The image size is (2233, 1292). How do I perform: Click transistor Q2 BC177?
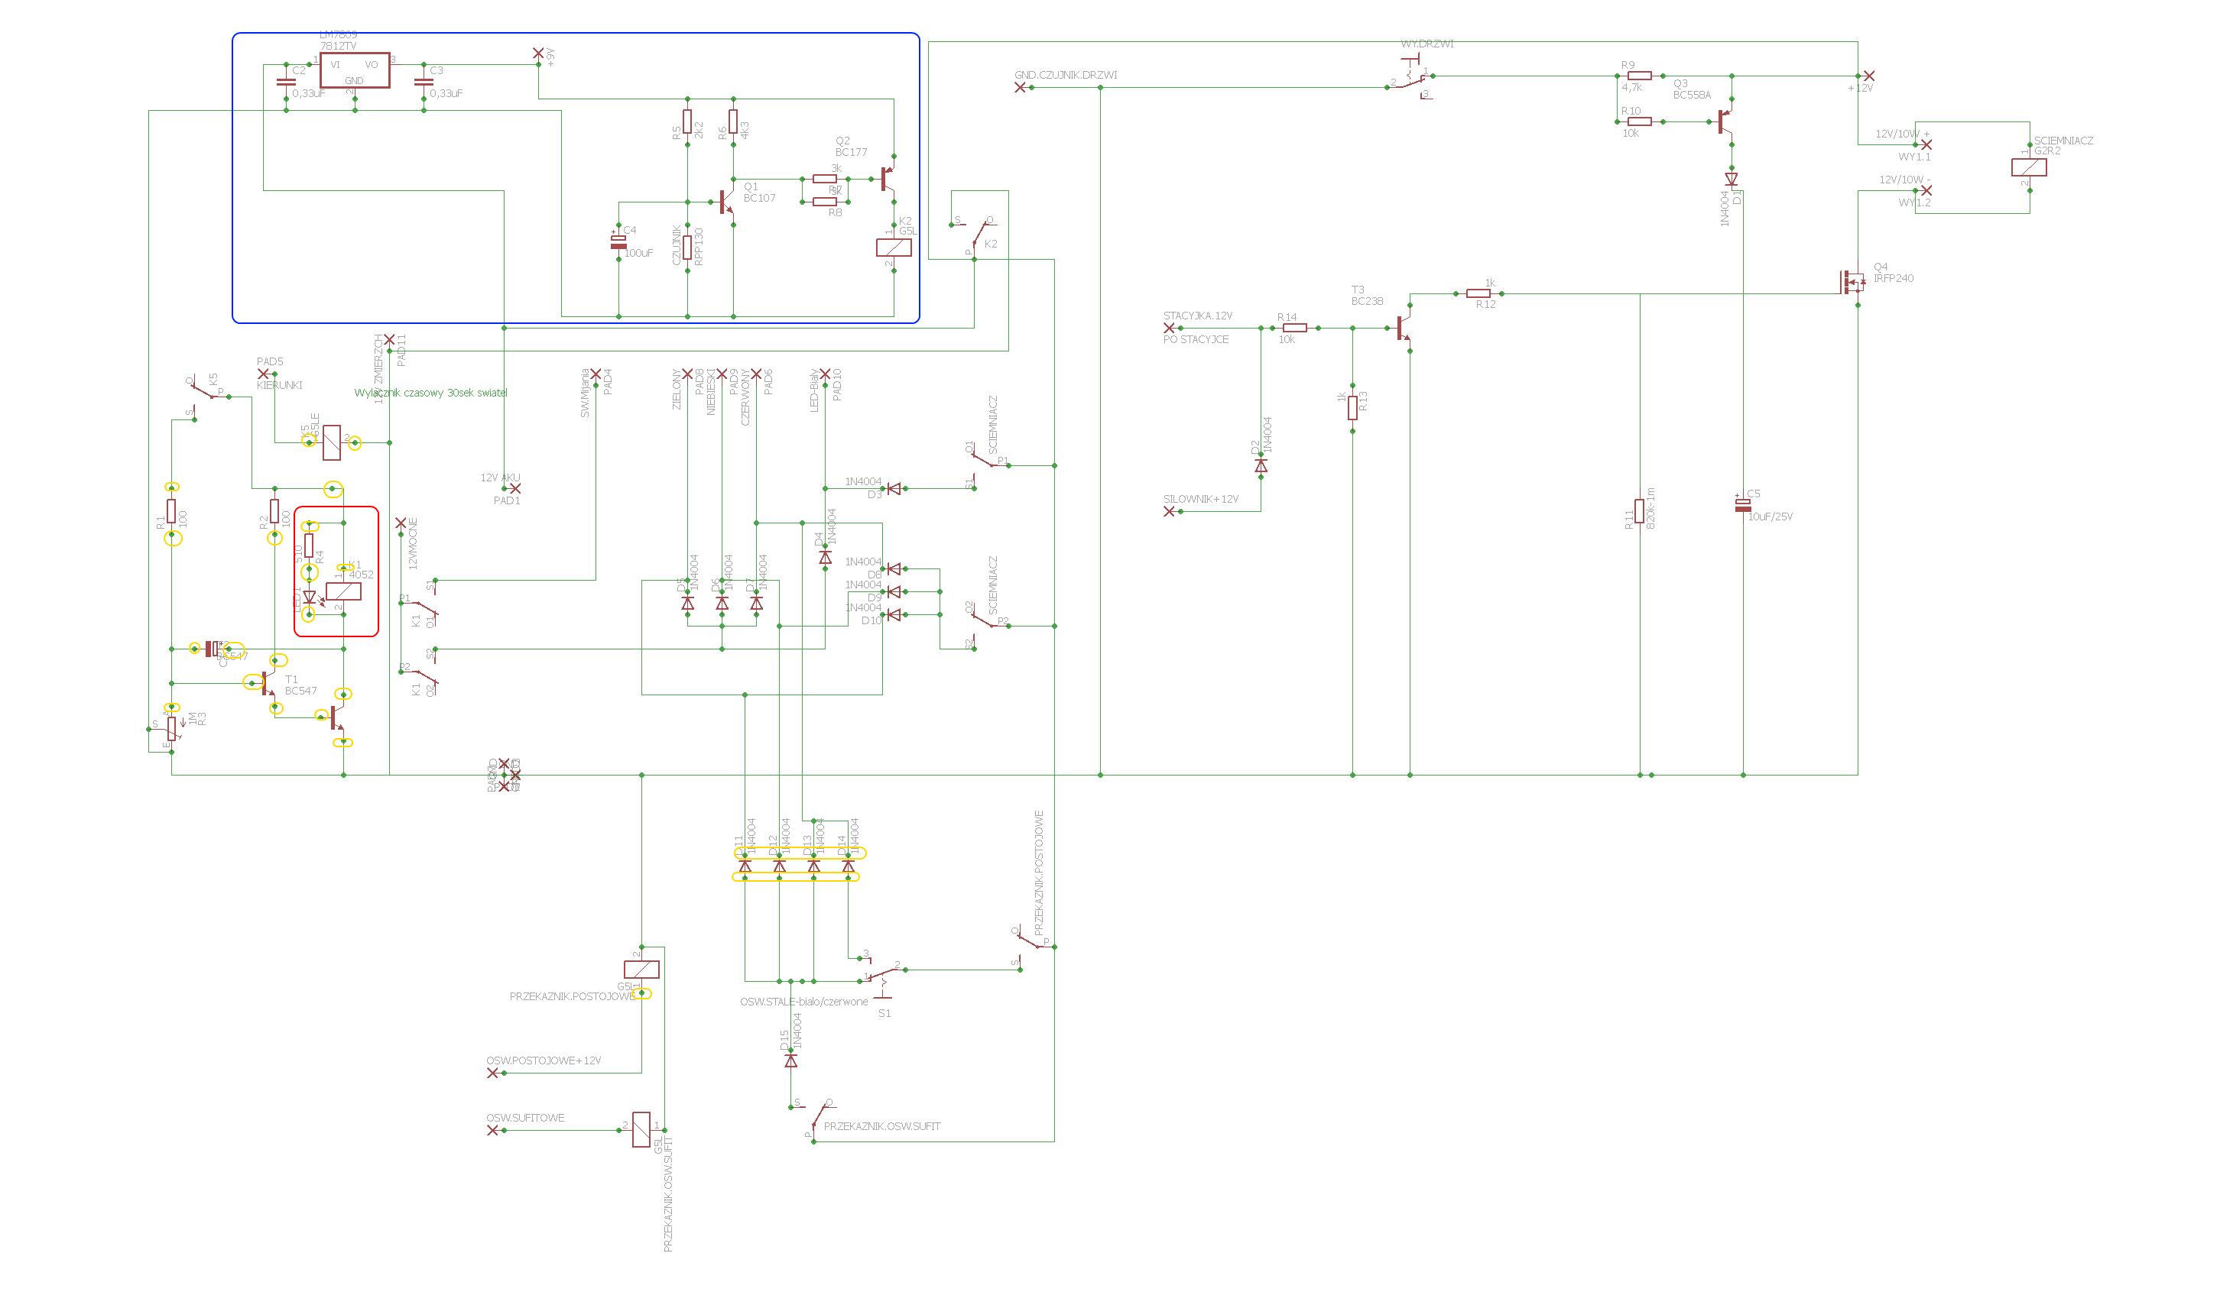[887, 178]
